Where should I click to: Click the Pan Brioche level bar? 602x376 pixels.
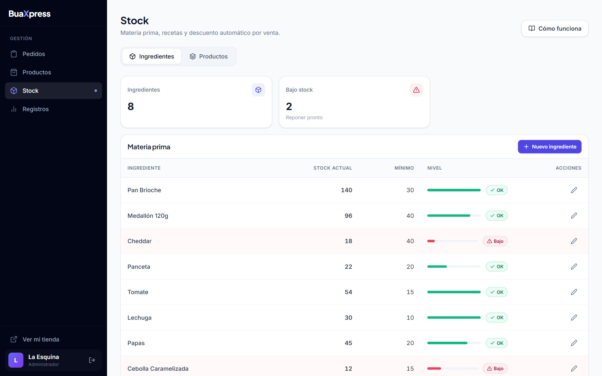[454, 190]
